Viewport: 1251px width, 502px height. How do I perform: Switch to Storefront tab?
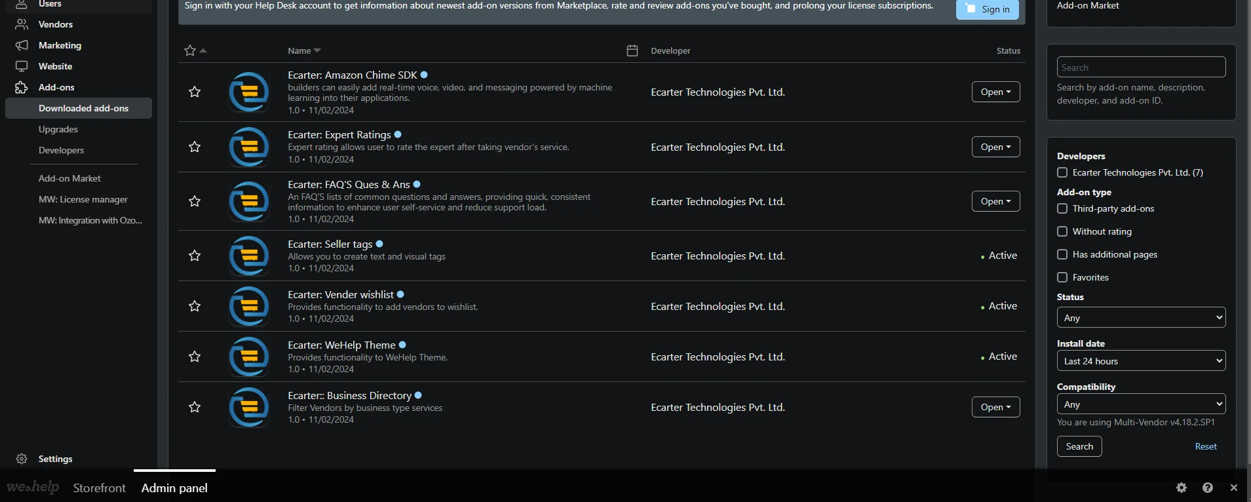coord(99,488)
